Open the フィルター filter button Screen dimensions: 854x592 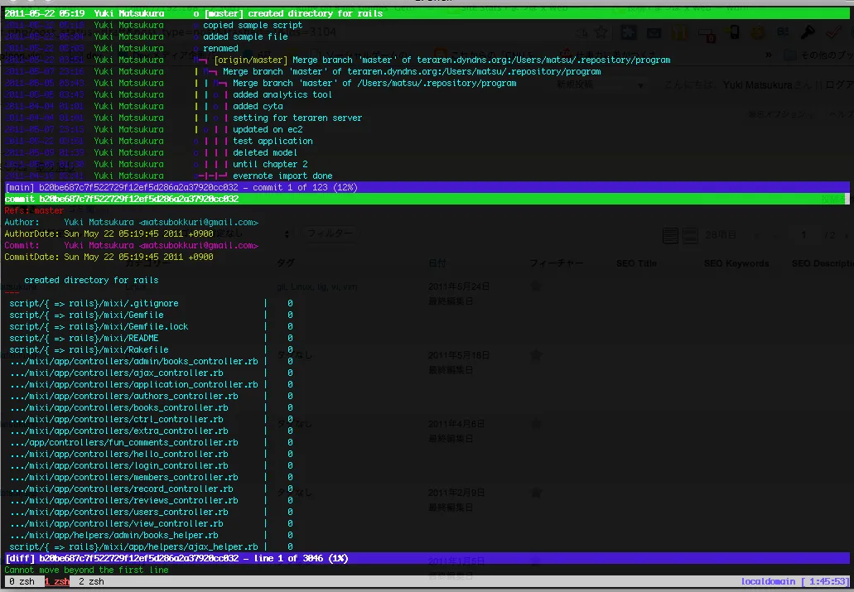(330, 234)
